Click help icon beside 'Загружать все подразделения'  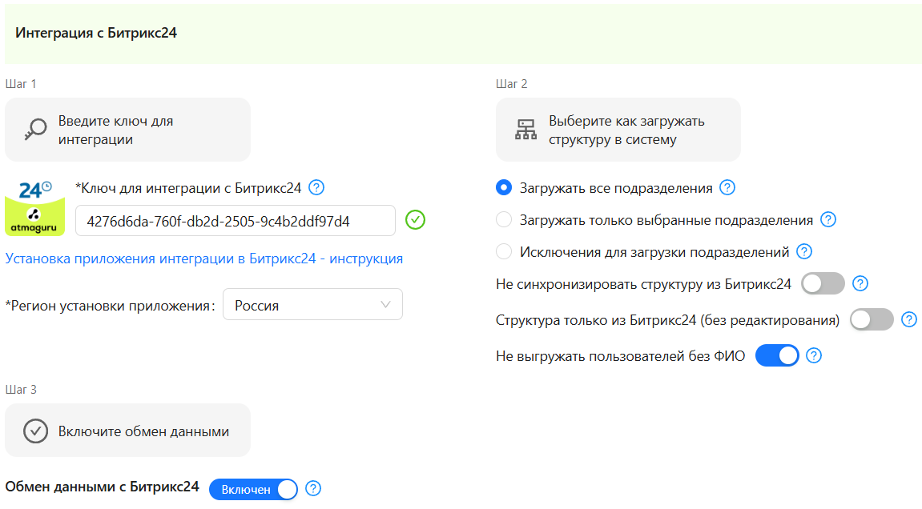pyautogui.click(x=727, y=188)
